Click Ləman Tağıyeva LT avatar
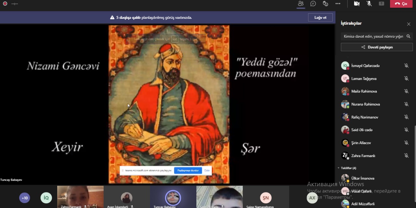This screenshot has width=416, height=208. click(x=345, y=79)
